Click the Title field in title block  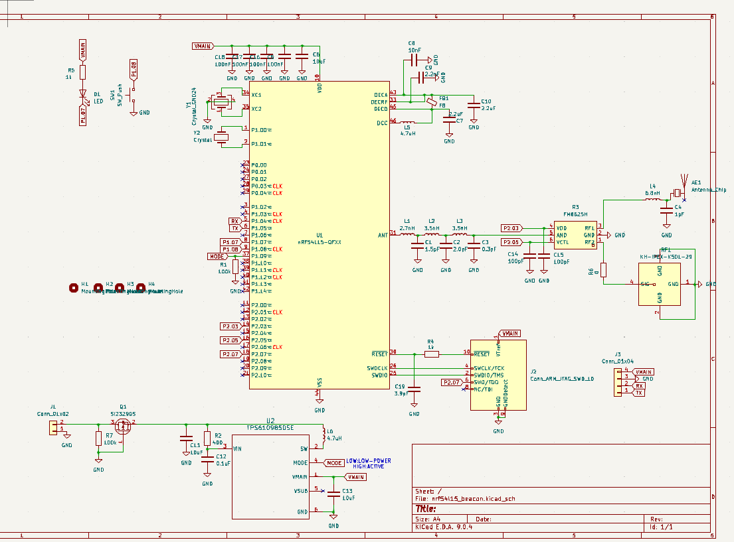click(x=425, y=508)
